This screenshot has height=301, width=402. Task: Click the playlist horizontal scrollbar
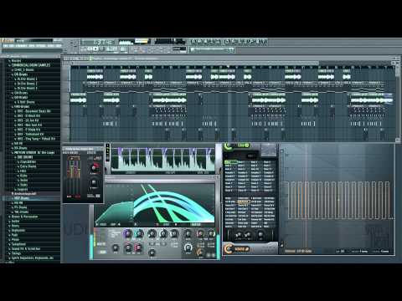195,64
